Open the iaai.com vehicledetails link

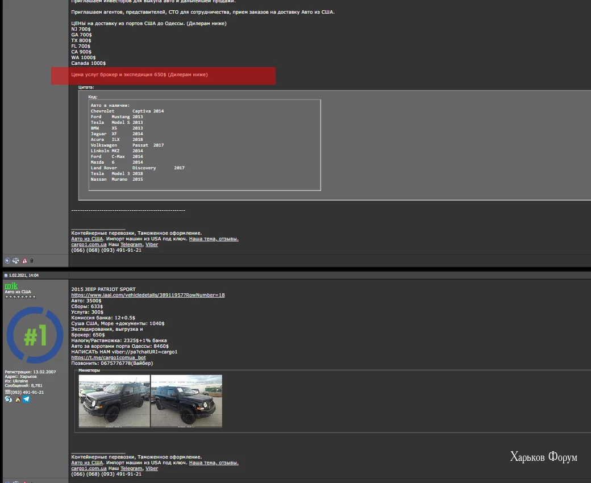coord(148,295)
